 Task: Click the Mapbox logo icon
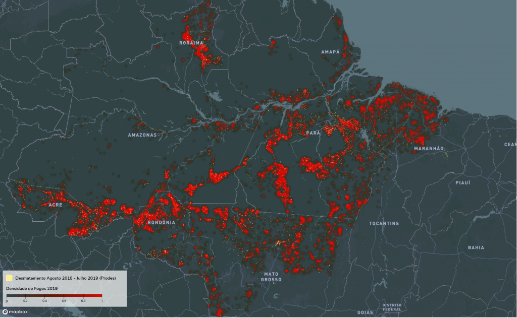point(6,312)
